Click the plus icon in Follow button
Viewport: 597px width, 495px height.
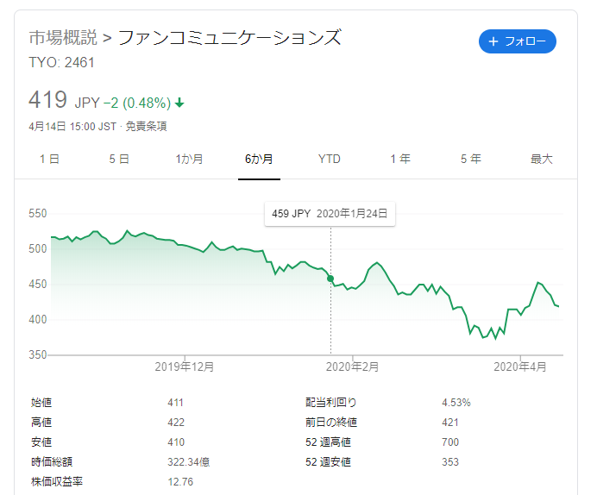(x=493, y=41)
